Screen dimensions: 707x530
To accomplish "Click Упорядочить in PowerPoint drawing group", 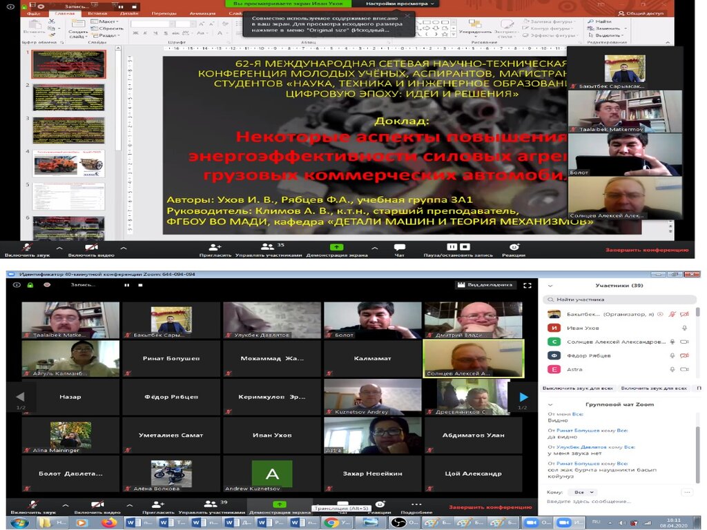I will tap(475, 27).
